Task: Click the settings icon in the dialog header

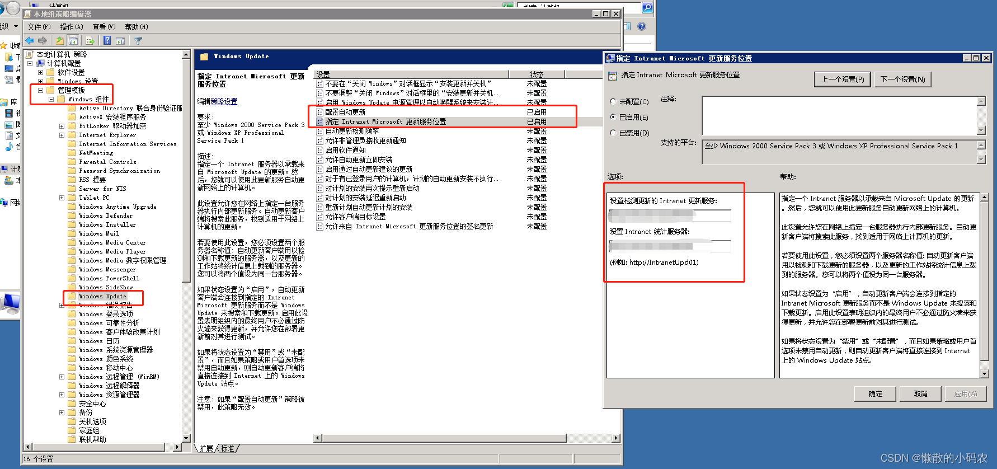Action: click(613, 76)
